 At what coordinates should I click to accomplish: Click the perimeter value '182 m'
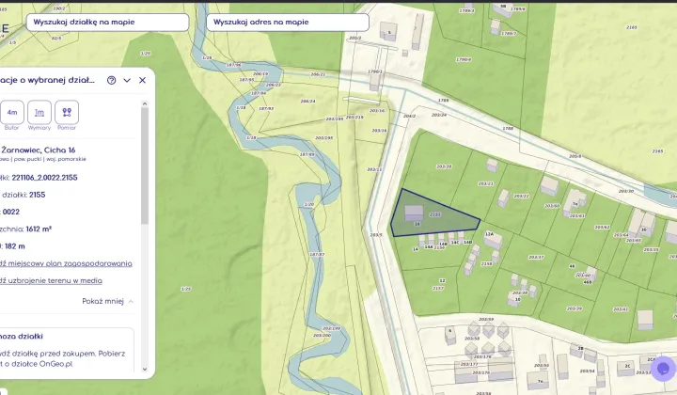pos(15,246)
